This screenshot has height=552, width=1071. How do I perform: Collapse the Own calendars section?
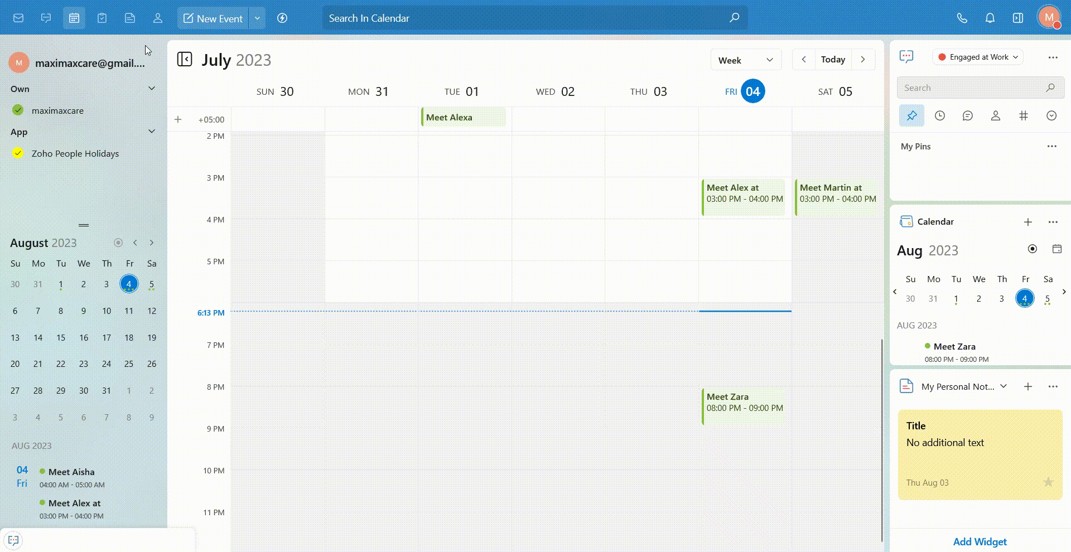point(151,89)
